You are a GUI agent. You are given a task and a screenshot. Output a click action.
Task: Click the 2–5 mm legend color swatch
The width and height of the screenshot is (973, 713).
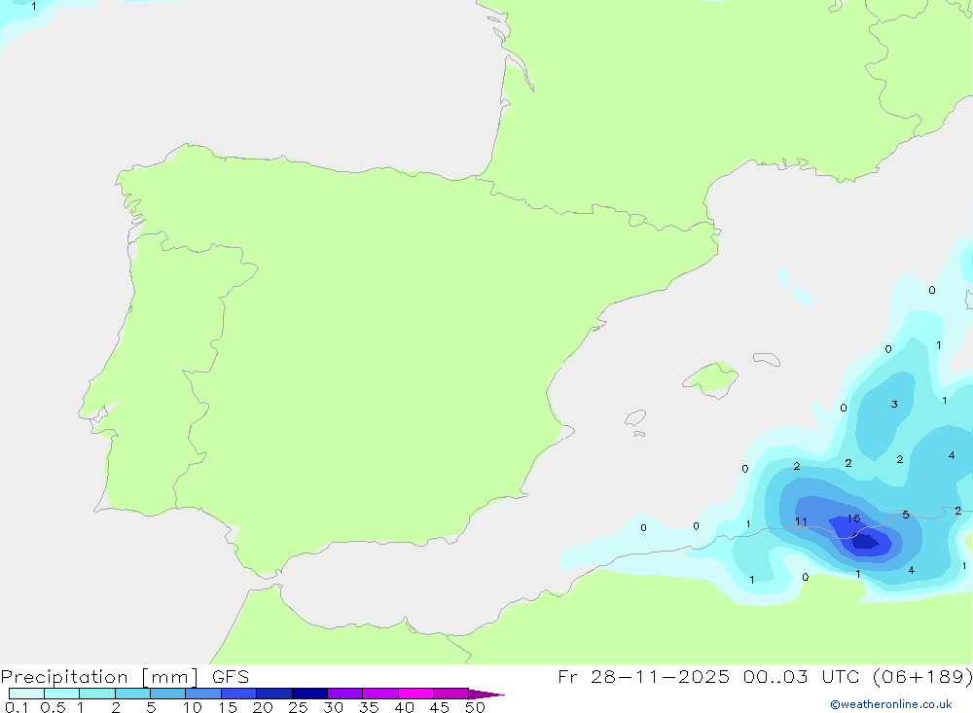pos(132,694)
